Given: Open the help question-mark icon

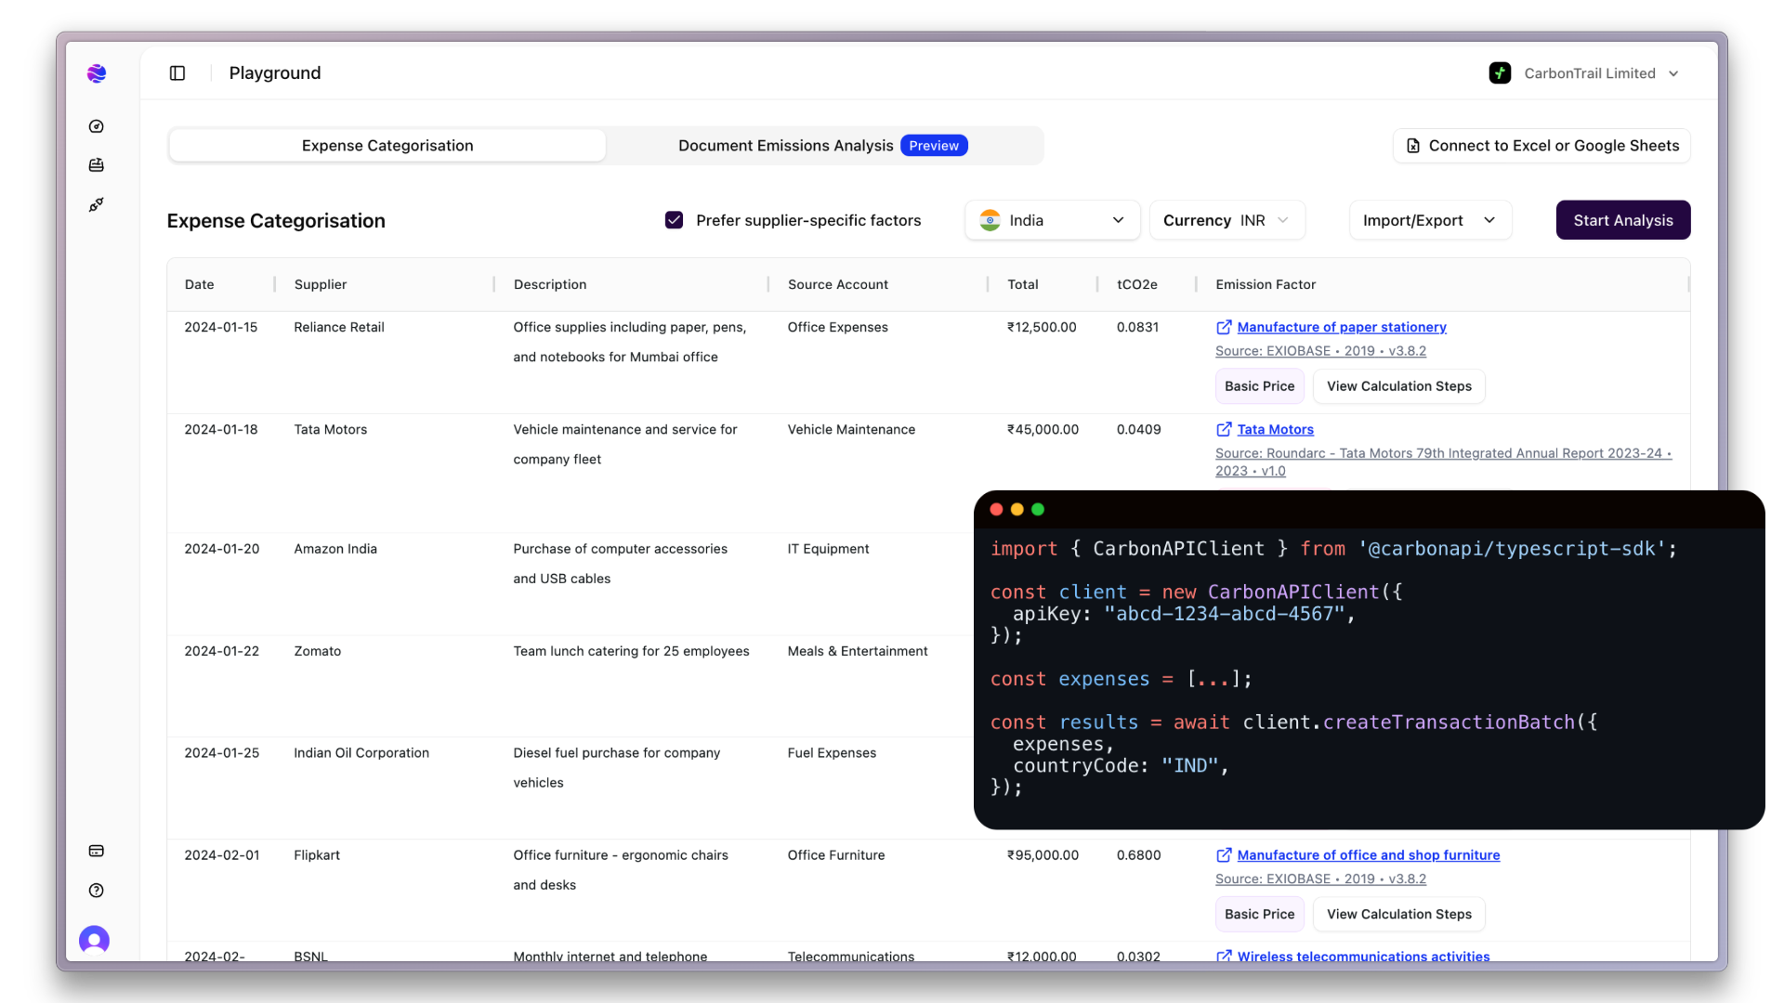Looking at the screenshot, I should pos(96,891).
